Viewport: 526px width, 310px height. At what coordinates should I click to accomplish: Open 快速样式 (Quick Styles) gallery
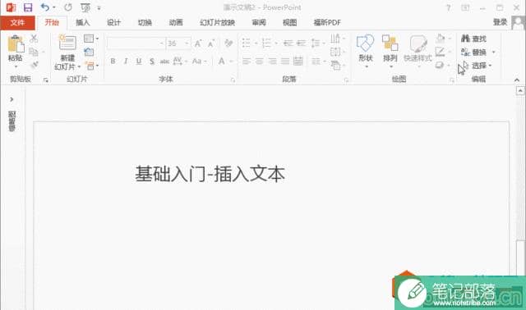pos(418,51)
